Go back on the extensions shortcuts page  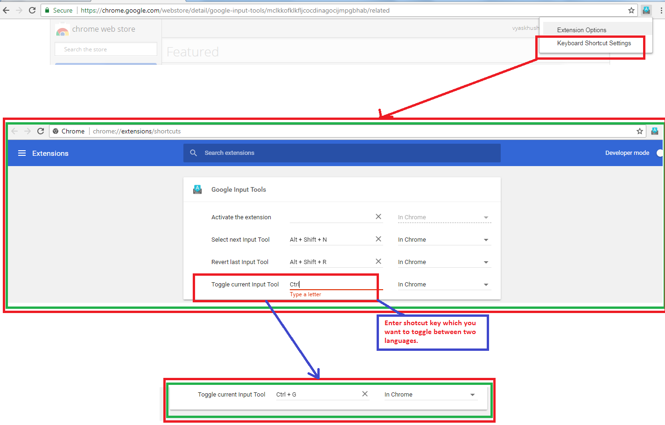pyautogui.click(x=14, y=131)
